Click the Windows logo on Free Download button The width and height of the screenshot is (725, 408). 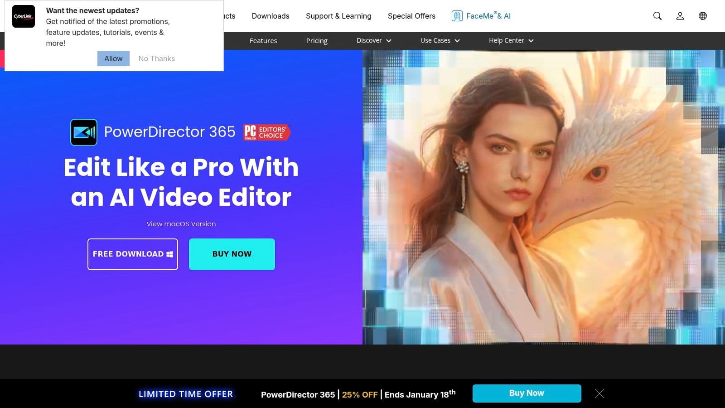pos(170,254)
